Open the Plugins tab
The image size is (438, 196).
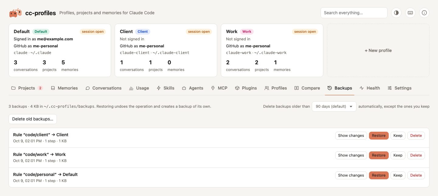tap(246, 88)
